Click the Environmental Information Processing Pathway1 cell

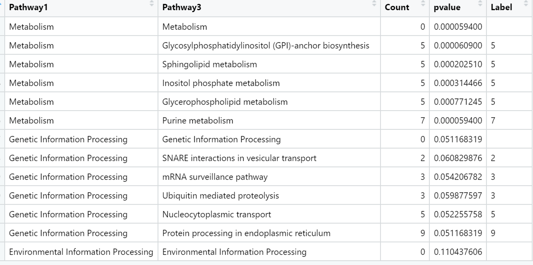tap(81, 252)
